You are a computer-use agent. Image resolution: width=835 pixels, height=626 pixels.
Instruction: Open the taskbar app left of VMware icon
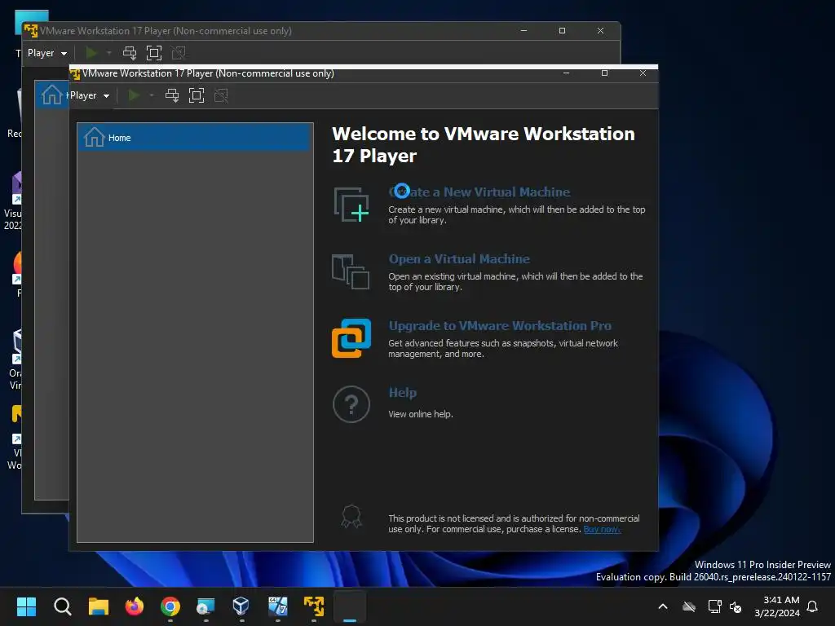(277, 606)
